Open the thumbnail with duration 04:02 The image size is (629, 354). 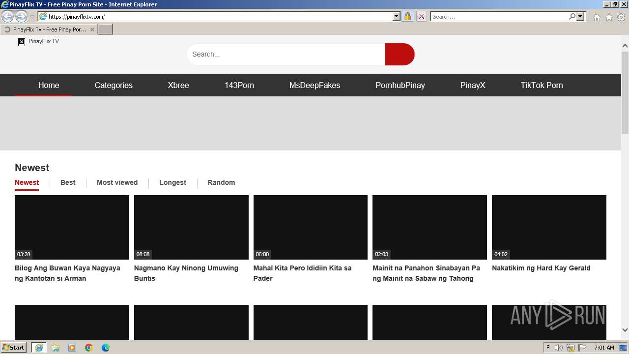coord(549,227)
